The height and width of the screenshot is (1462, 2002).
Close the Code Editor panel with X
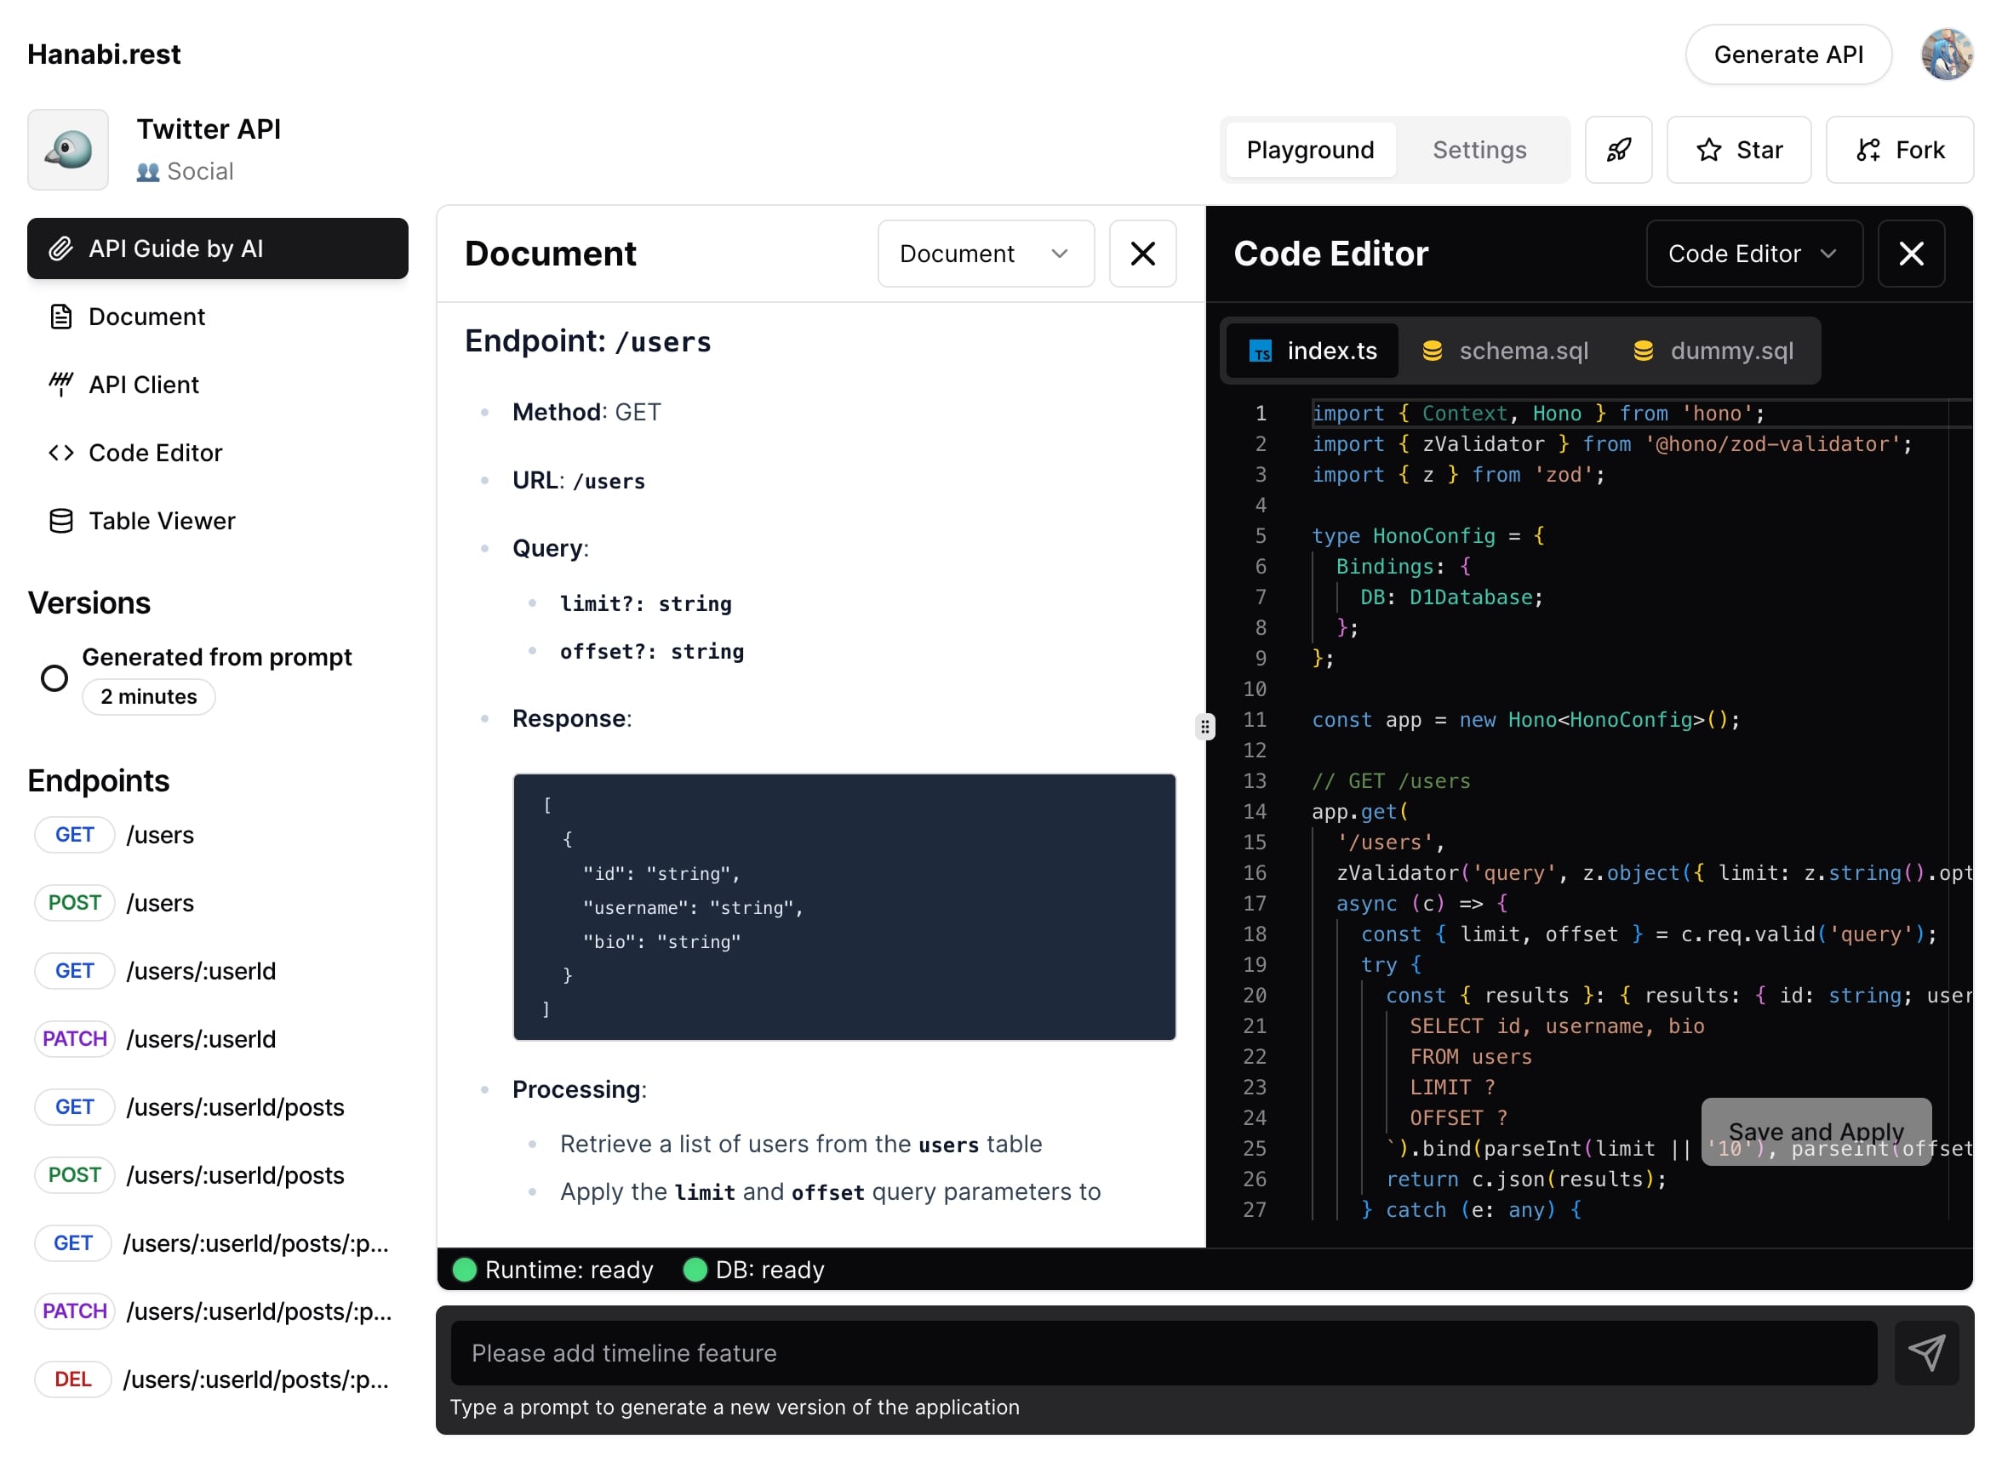(x=1911, y=254)
